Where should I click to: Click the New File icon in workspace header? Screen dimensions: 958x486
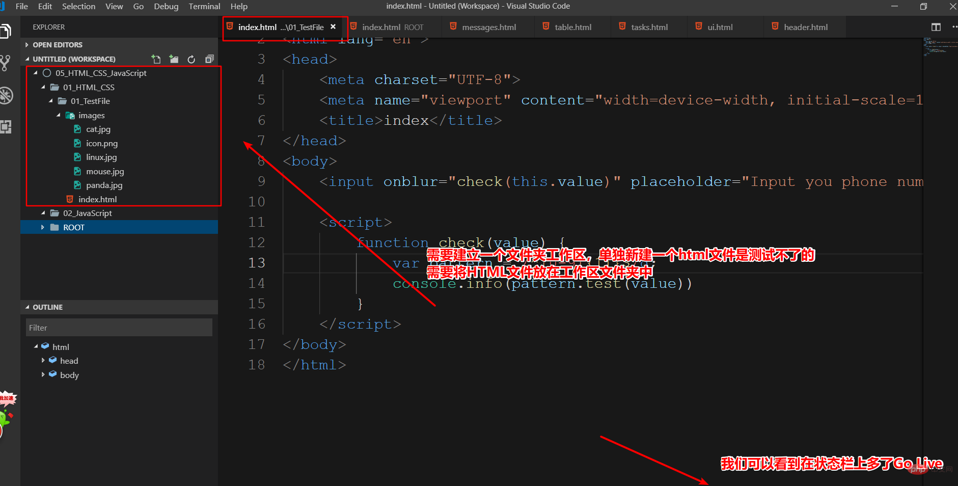point(156,59)
